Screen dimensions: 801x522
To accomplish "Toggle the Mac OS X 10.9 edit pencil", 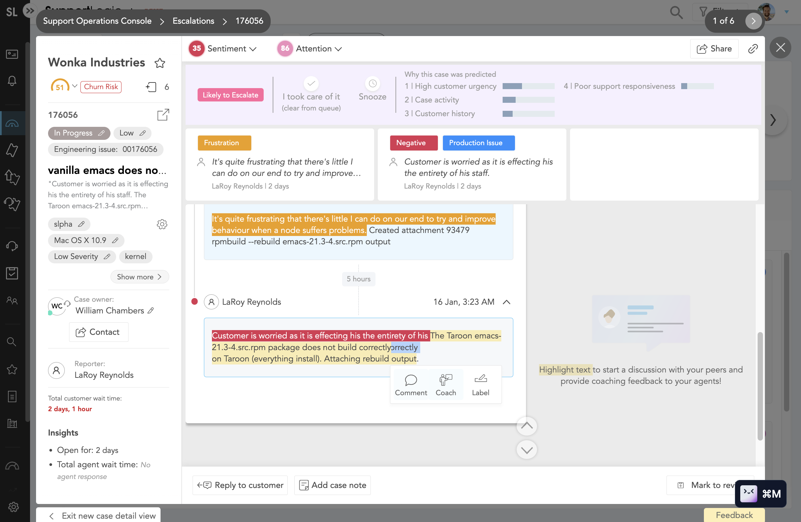I will 115,240.
